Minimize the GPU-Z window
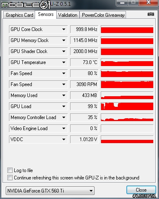The width and height of the screenshot is (159, 199). tap(122, 3)
